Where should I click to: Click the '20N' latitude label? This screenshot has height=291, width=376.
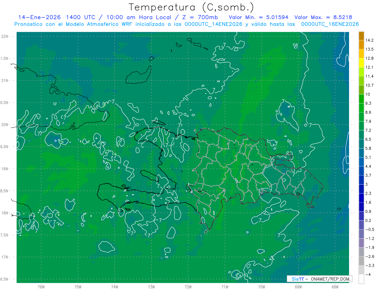tap(5, 125)
